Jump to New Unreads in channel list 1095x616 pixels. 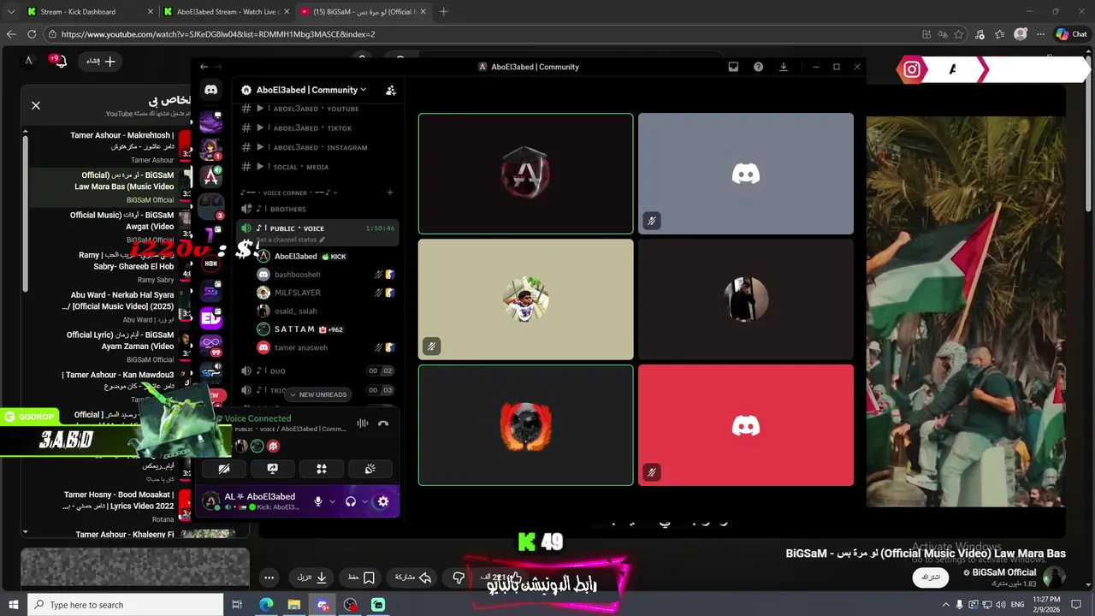(318, 394)
